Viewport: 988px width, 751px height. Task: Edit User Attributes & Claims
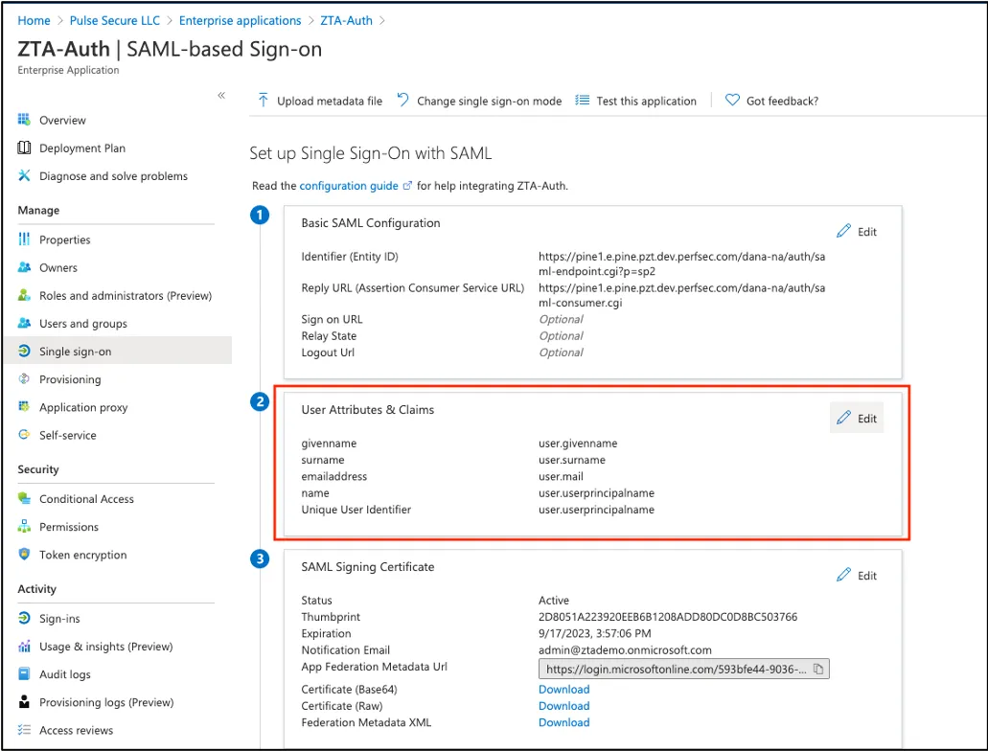857,418
